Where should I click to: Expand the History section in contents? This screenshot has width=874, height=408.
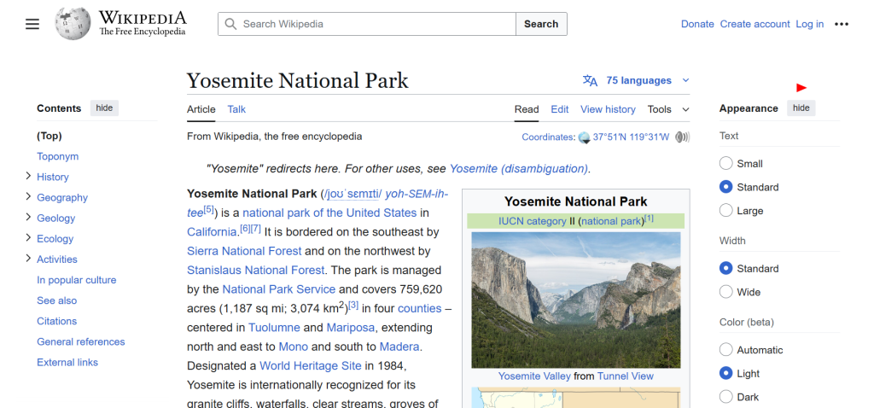28,177
